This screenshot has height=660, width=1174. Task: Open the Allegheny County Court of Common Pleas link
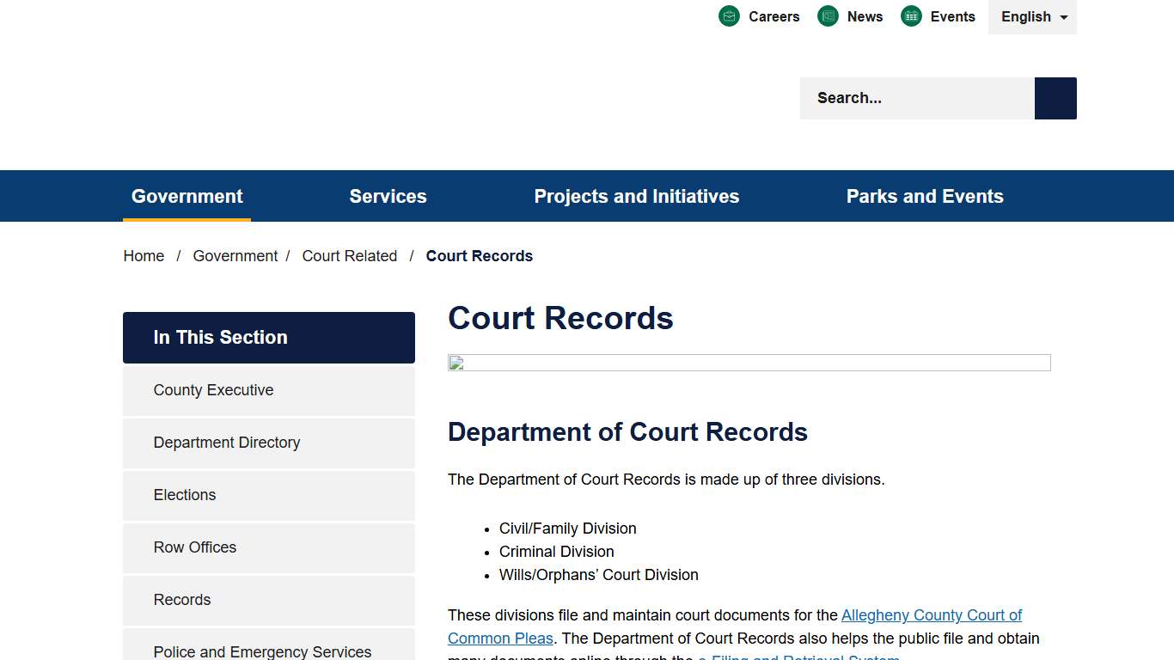pyautogui.click(x=932, y=615)
